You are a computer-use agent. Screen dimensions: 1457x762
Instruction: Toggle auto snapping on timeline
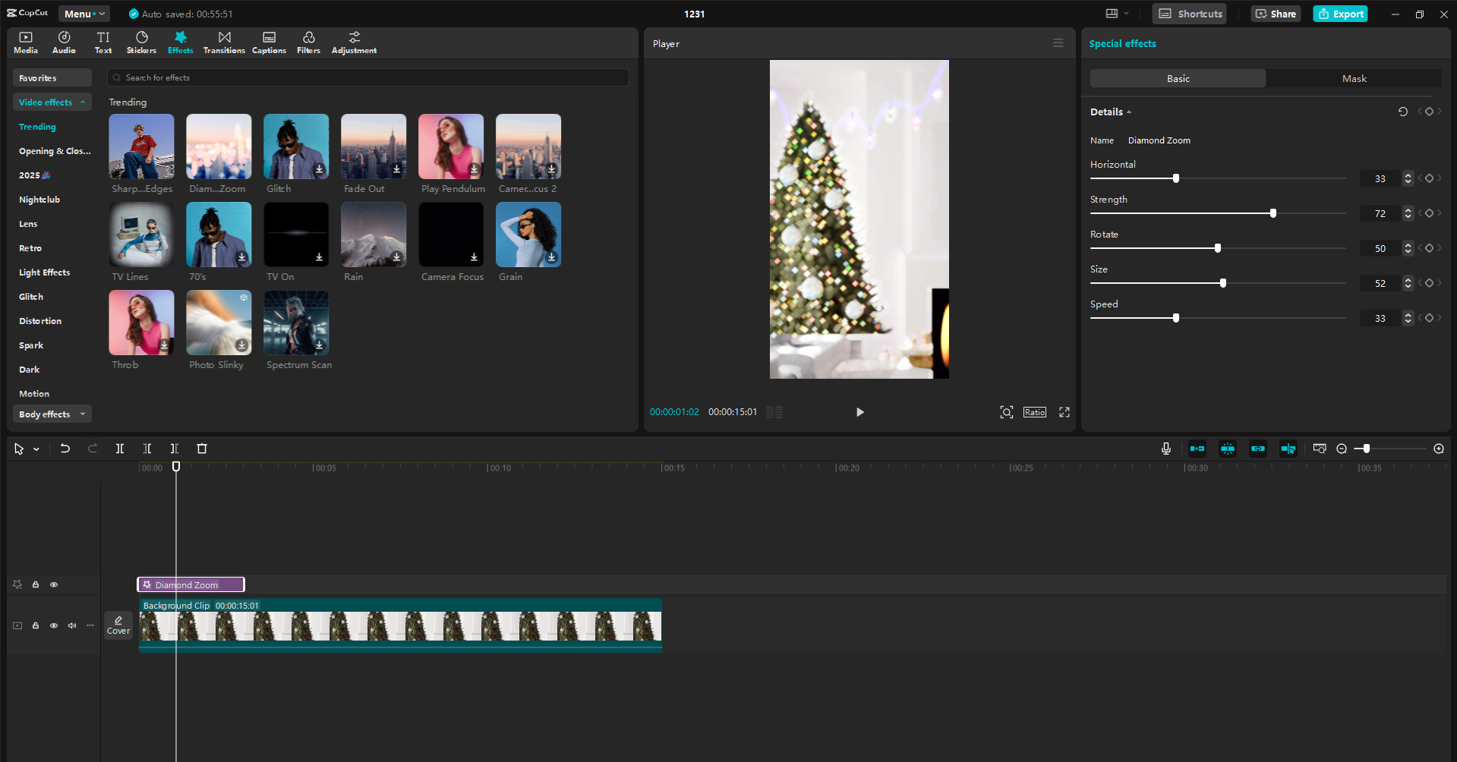point(1228,449)
